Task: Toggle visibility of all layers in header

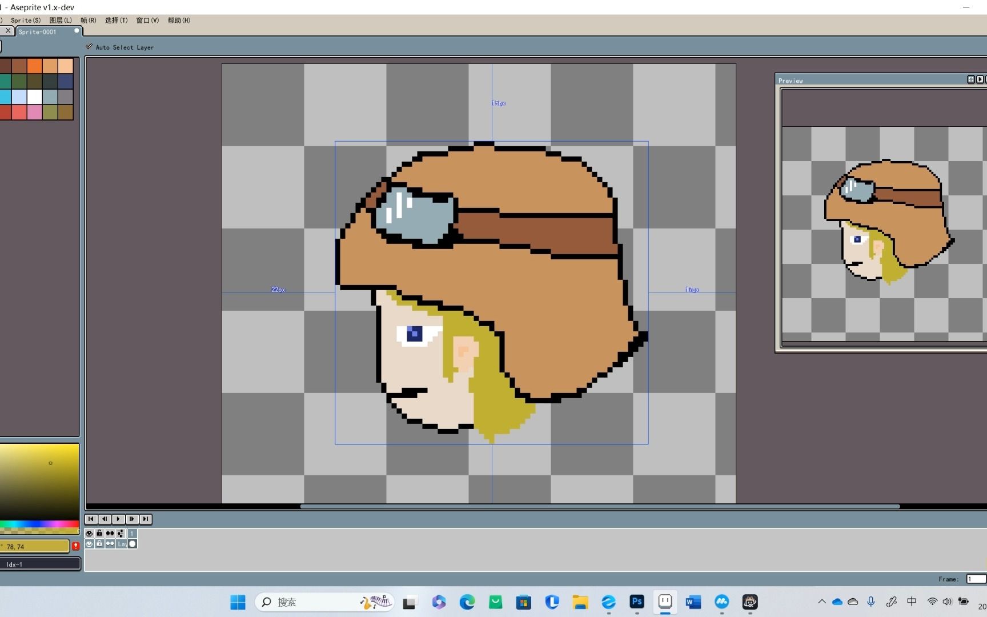Action: click(89, 533)
